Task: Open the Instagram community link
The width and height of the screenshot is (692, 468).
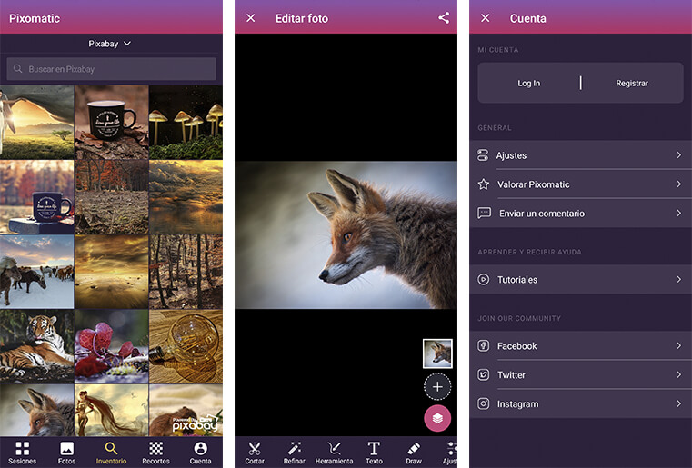Action: point(581,404)
